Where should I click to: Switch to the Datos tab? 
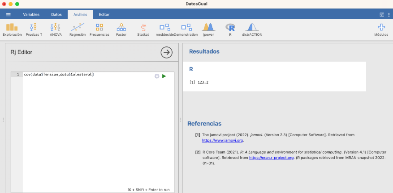point(56,14)
